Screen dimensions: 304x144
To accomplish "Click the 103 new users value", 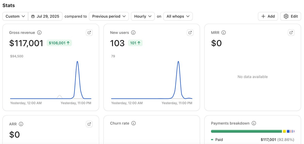I will coord(117,43).
